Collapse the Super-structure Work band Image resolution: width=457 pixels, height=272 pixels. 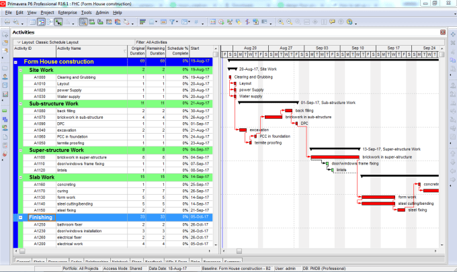click(21, 150)
